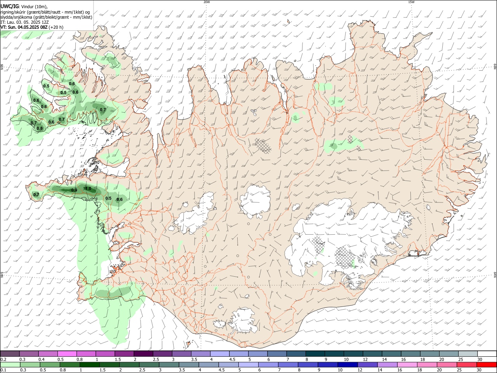Screen dimensions: 497x373
Task: Pick the dark teal snow swatch between 8 and 9
Action: 315,354
